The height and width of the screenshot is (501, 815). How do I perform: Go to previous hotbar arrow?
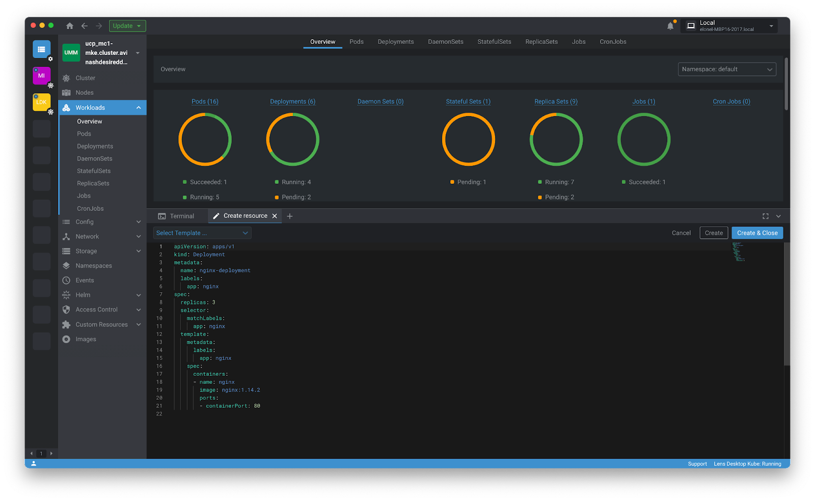(x=32, y=453)
